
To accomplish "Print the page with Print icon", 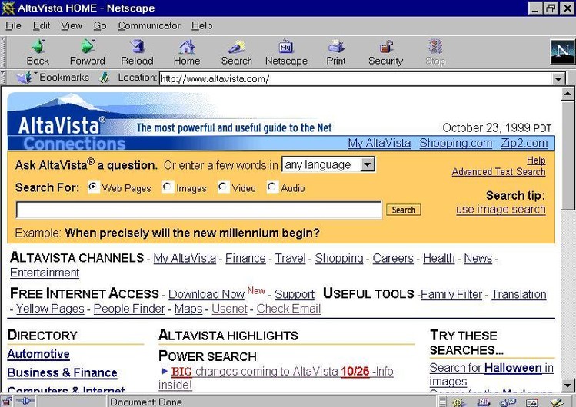I will pyautogui.click(x=336, y=48).
